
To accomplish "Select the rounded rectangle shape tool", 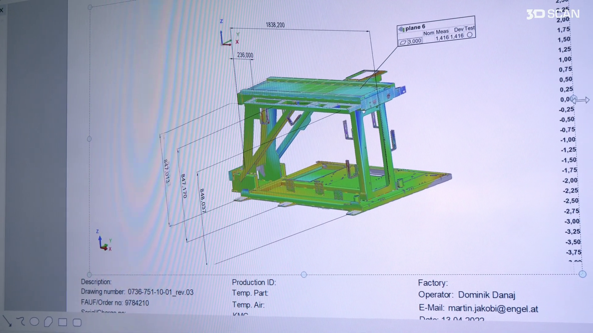I will point(77,323).
